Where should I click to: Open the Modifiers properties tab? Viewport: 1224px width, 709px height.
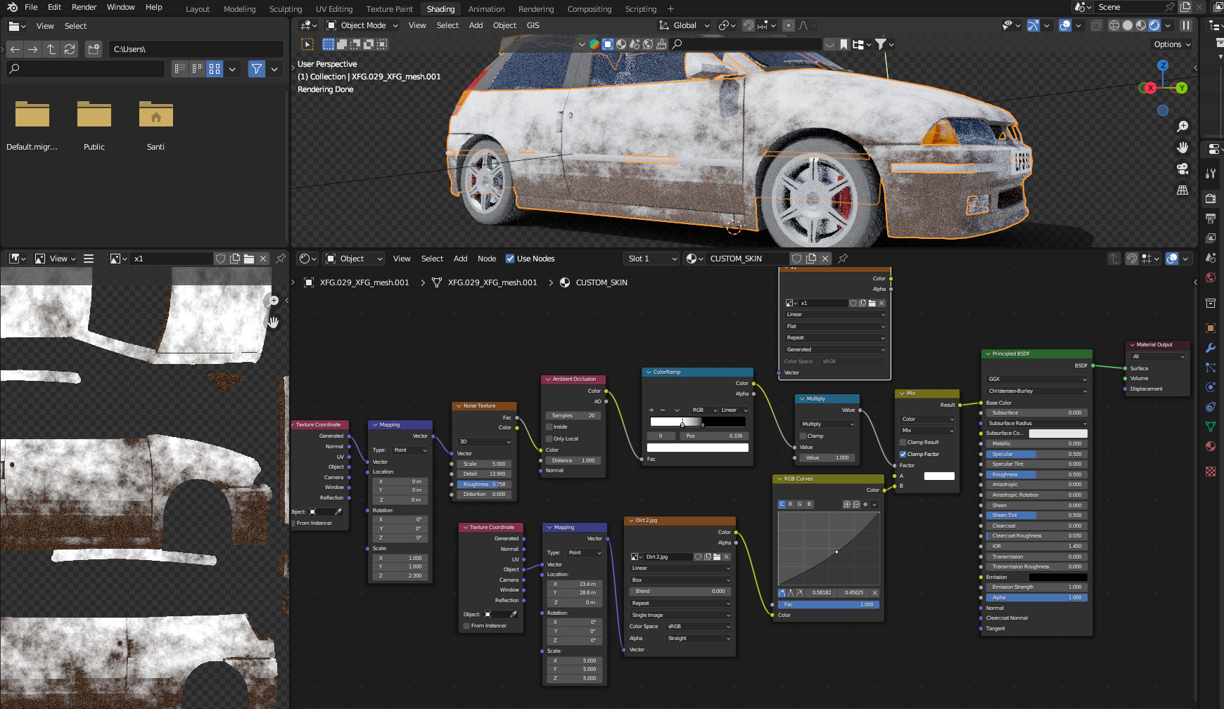point(1211,348)
